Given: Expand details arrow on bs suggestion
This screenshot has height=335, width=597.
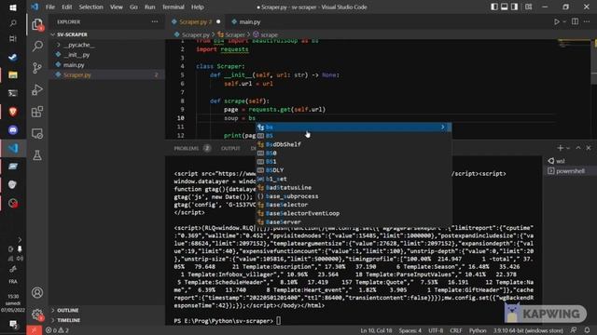Looking at the screenshot, I should pyautogui.click(x=443, y=127).
